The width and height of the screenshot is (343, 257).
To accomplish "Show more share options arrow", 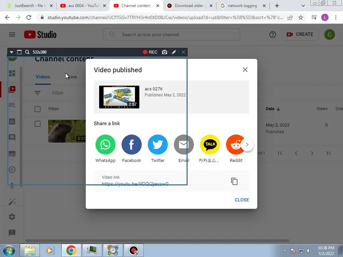I will click(247, 145).
